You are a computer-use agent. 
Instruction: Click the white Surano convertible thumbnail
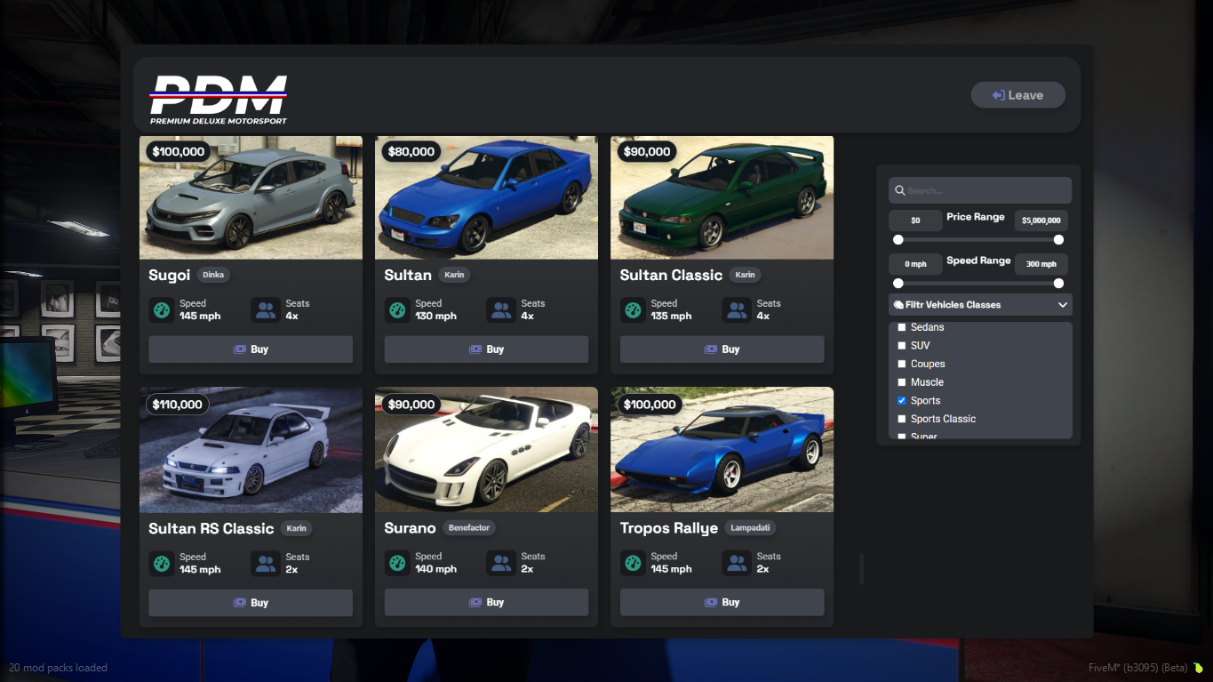486,450
